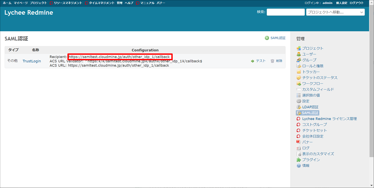Click the 名称 column header

pyautogui.click(x=36, y=50)
